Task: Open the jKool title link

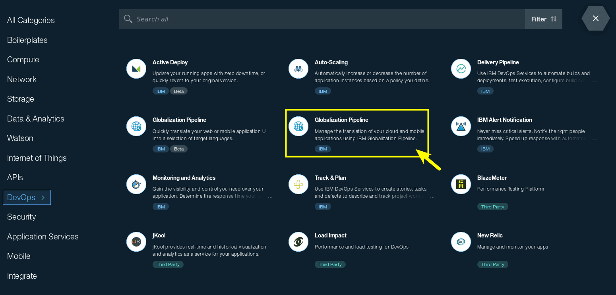Action: (159, 235)
